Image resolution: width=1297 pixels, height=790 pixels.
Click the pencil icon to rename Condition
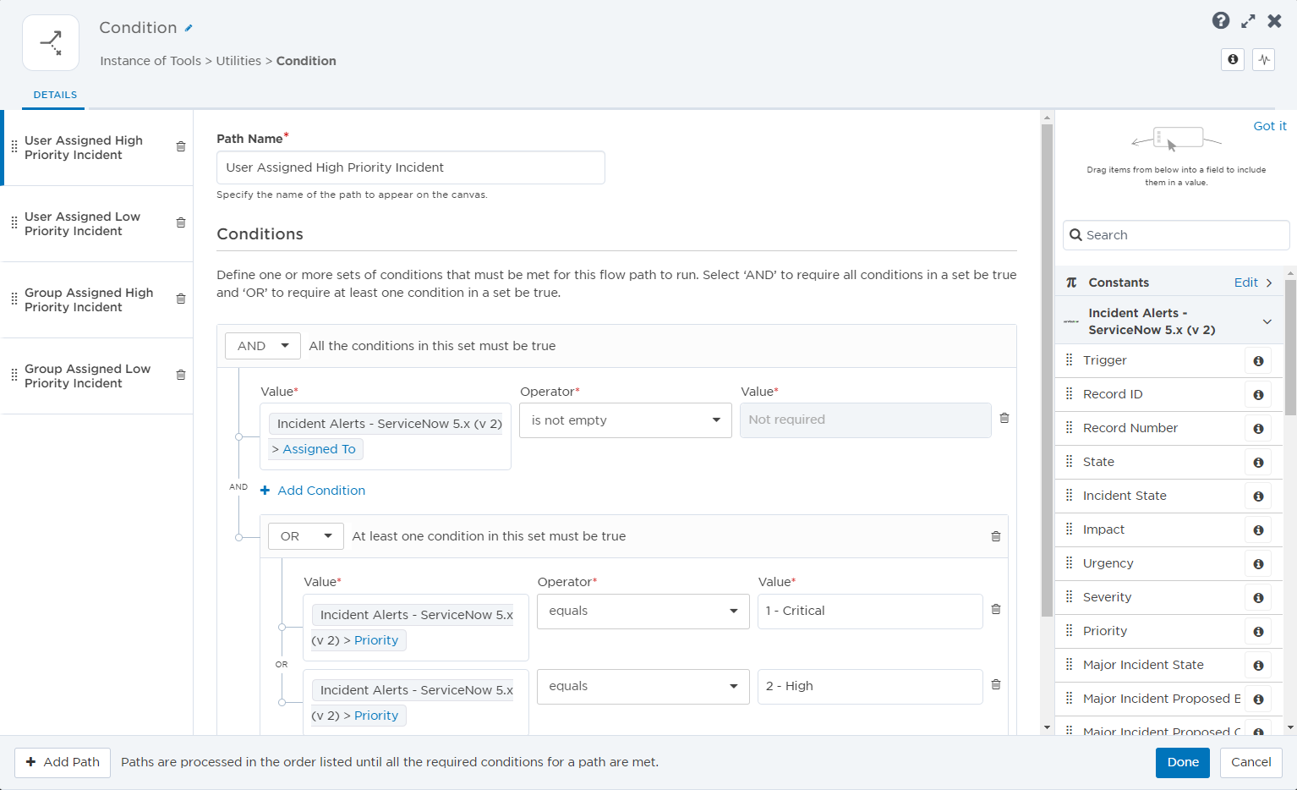(x=189, y=28)
